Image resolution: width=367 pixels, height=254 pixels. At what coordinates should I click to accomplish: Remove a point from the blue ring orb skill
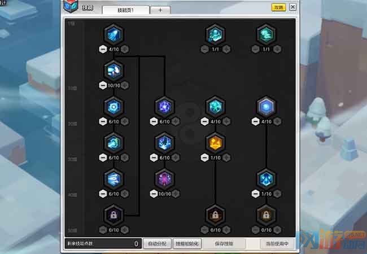[x=103, y=121]
